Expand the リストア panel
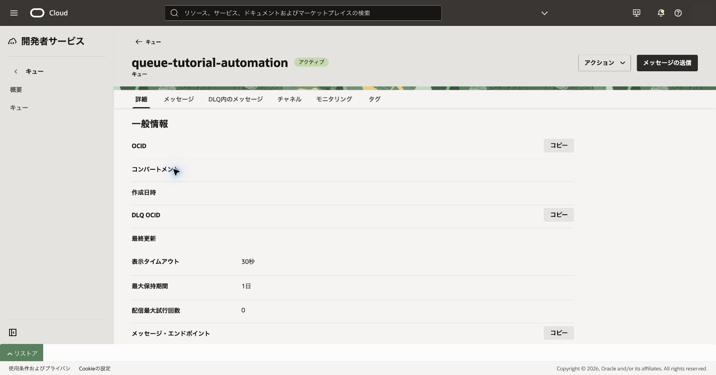Screen dimensions: 716x375 [22, 353]
